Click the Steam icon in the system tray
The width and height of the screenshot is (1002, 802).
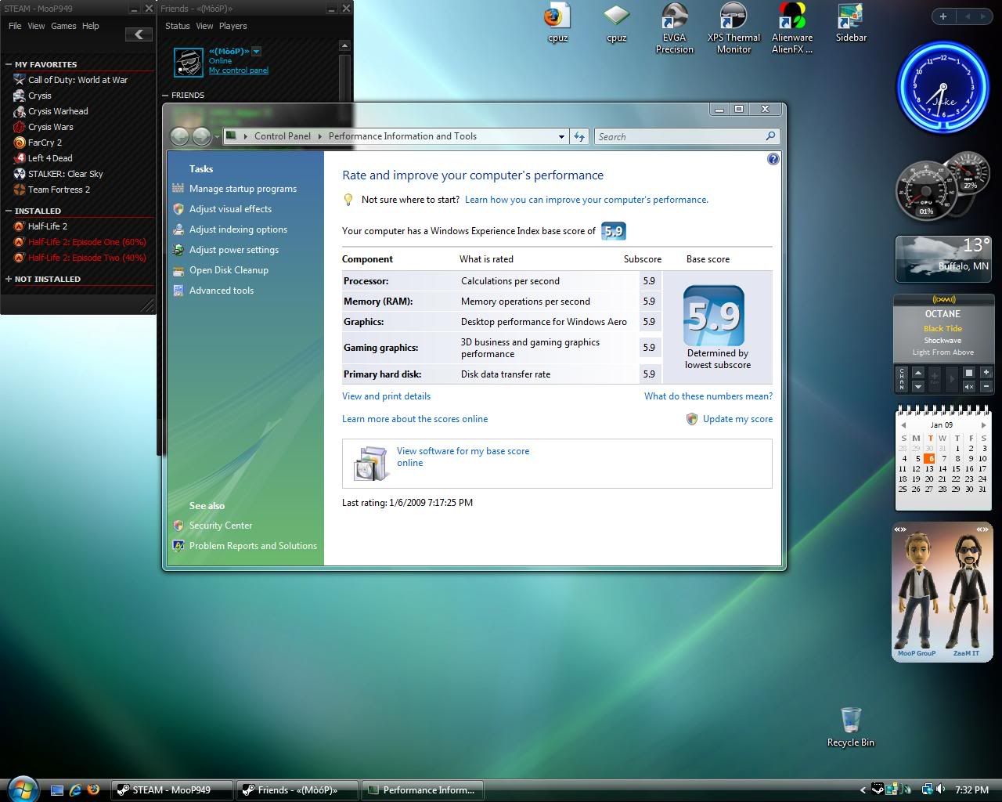(878, 789)
